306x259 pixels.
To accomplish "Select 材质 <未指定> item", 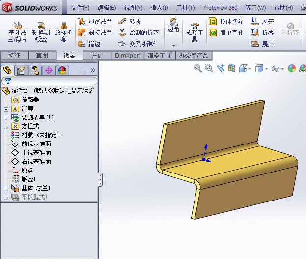I will tap(35, 135).
